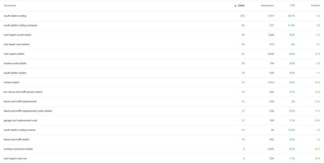Screen dimensions: 324x163
Task: Select the 'roof repairs near me' query
Action: pos(15,159)
